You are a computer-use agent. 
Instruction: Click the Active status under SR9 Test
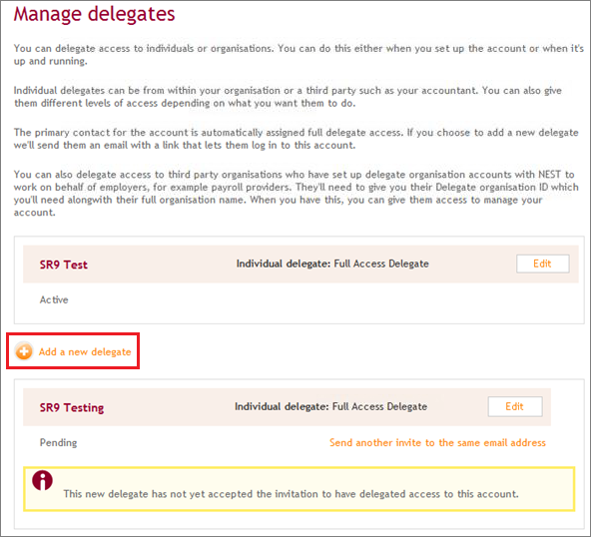pyautogui.click(x=54, y=300)
